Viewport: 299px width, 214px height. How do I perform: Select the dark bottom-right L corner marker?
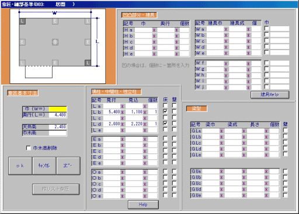click(x=88, y=62)
